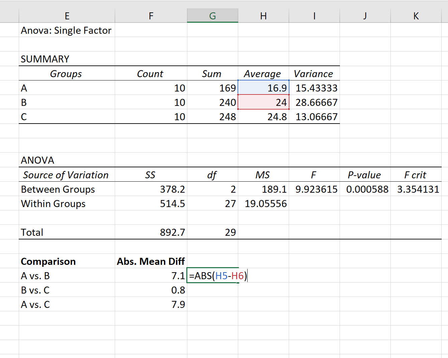Screen dimensions: 448x358
Task: Select column header E
Action: (67, 15)
